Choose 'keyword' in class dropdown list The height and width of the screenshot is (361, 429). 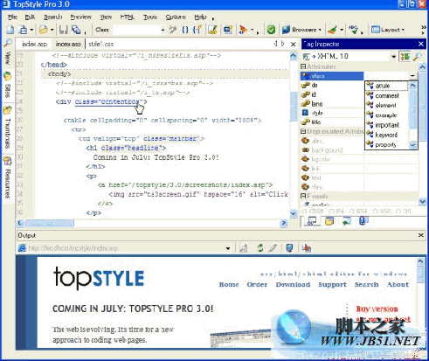click(x=386, y=135)
